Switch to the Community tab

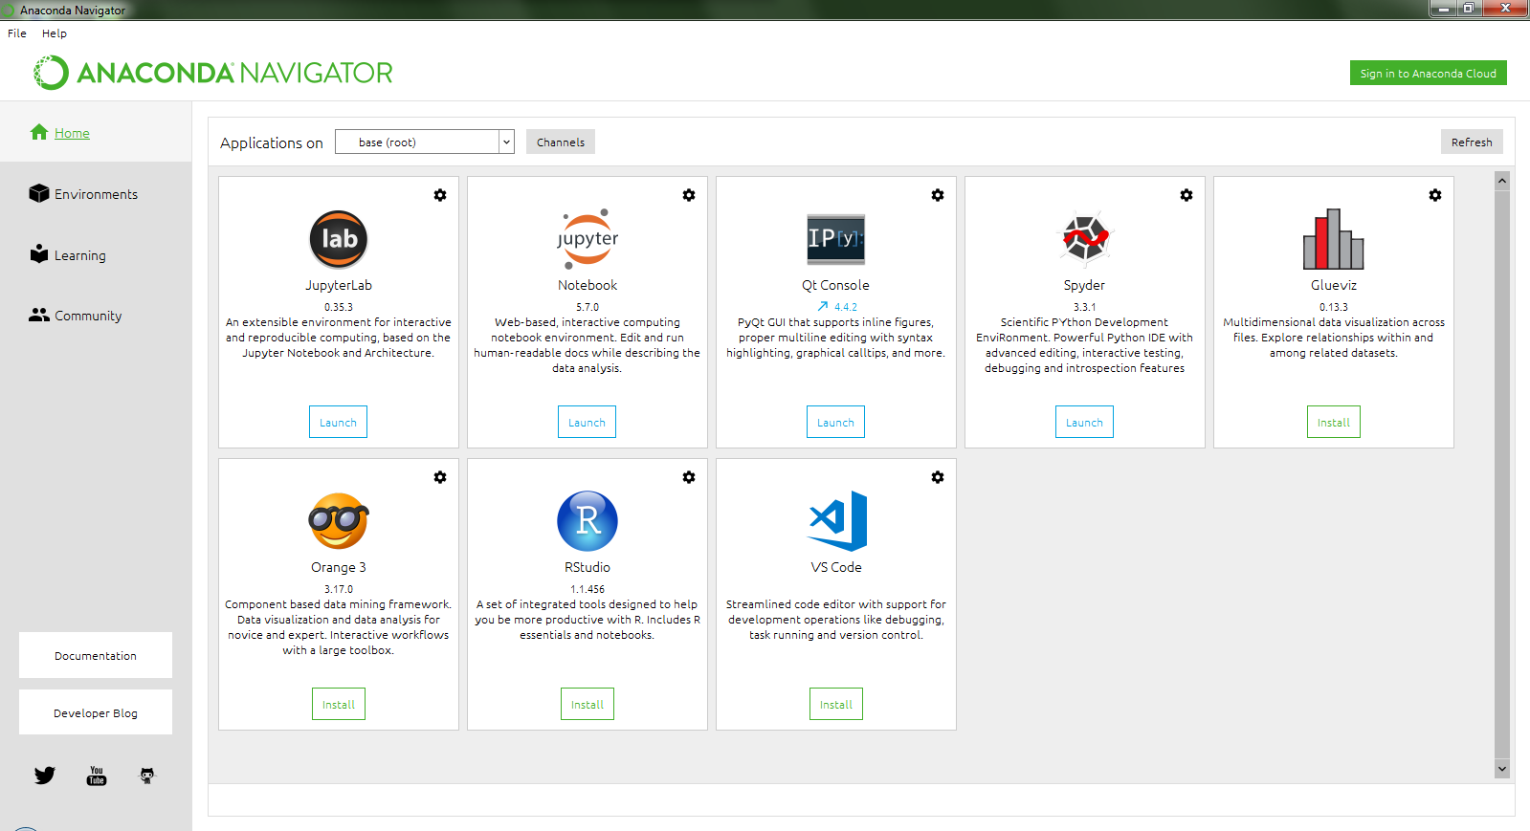pyautogui.click(x=96, y=315)
